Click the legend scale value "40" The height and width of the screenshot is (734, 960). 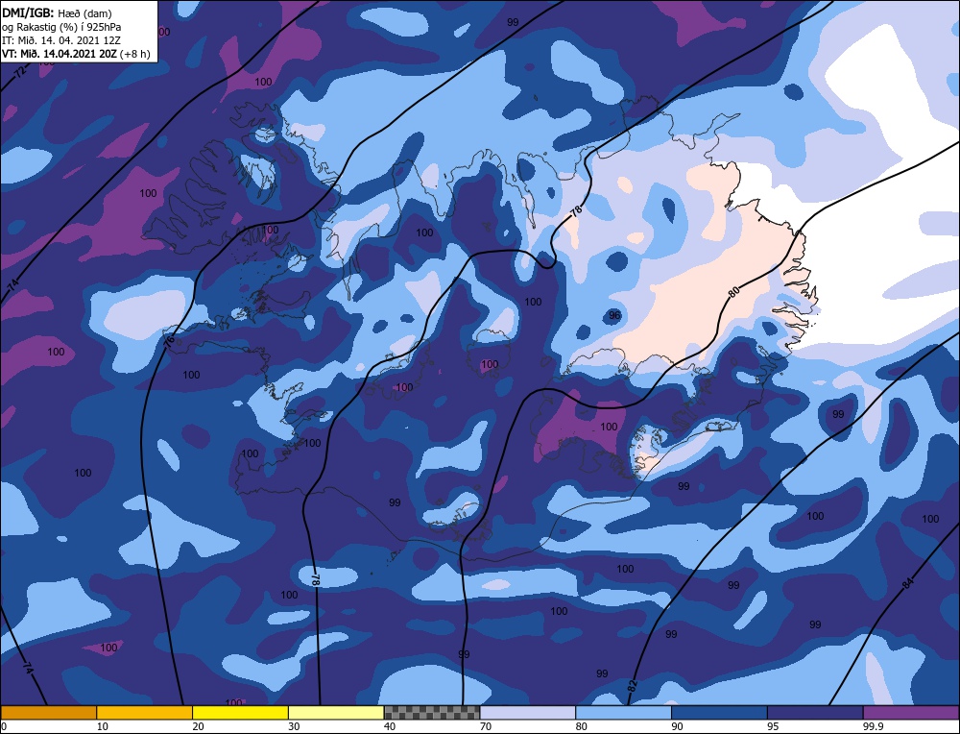pos(390,726)
